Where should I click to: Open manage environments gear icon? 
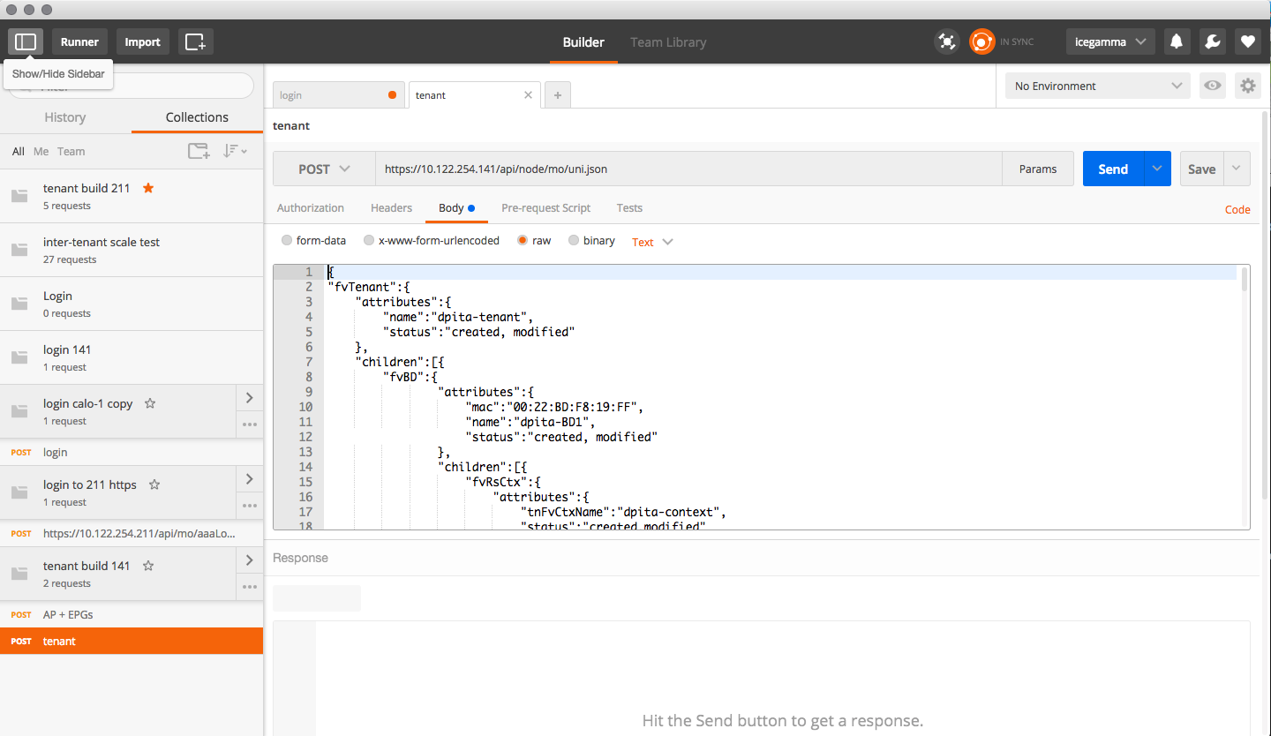pyautogui.click(x=1248, y=86)
